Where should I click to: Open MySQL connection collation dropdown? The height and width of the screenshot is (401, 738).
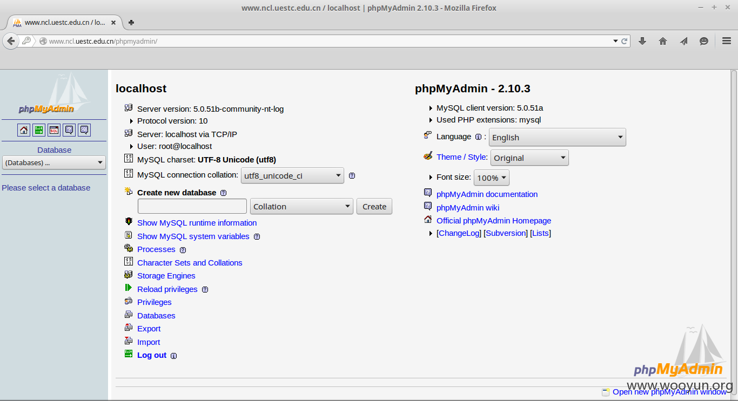[x=292, y=175]
